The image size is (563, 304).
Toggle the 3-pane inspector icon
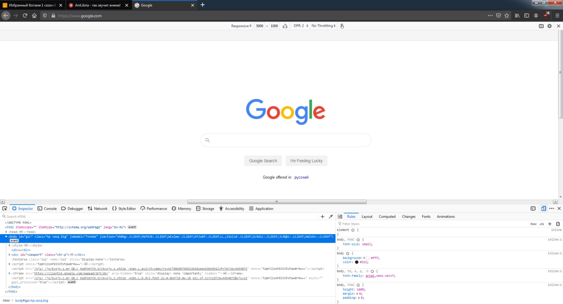(x=340, y=216)
